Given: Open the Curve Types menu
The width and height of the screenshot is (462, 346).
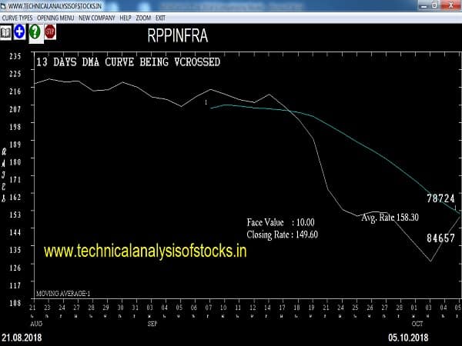Looking at the screenshot, I should pyautogui.click(x=18, y=17).
